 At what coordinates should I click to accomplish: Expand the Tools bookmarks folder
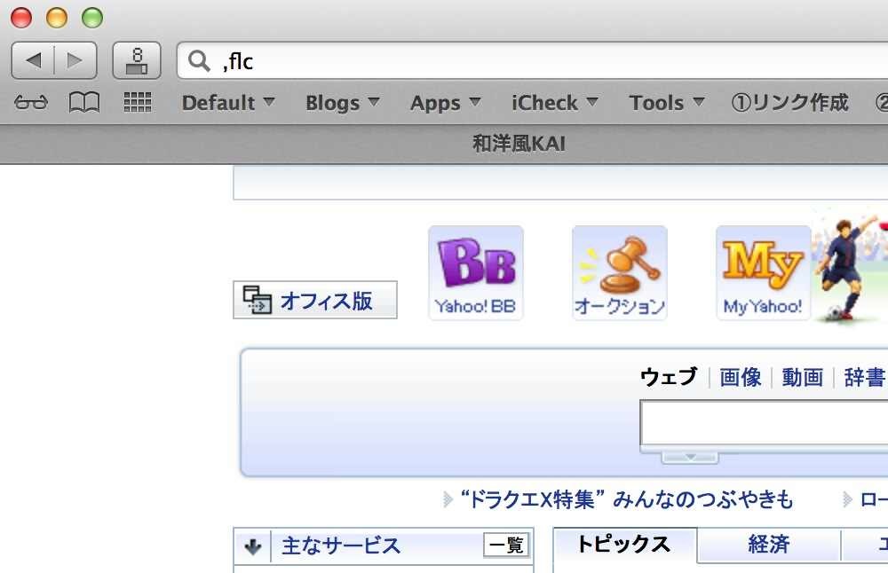click(x=667, y=103)
